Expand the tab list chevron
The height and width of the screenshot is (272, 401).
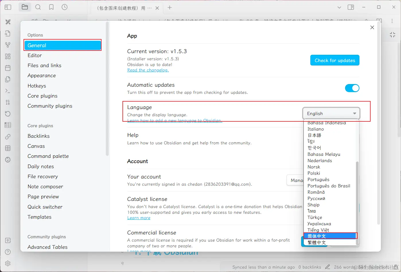339,7
